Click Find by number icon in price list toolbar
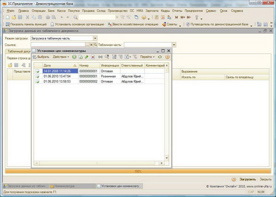 107,57
